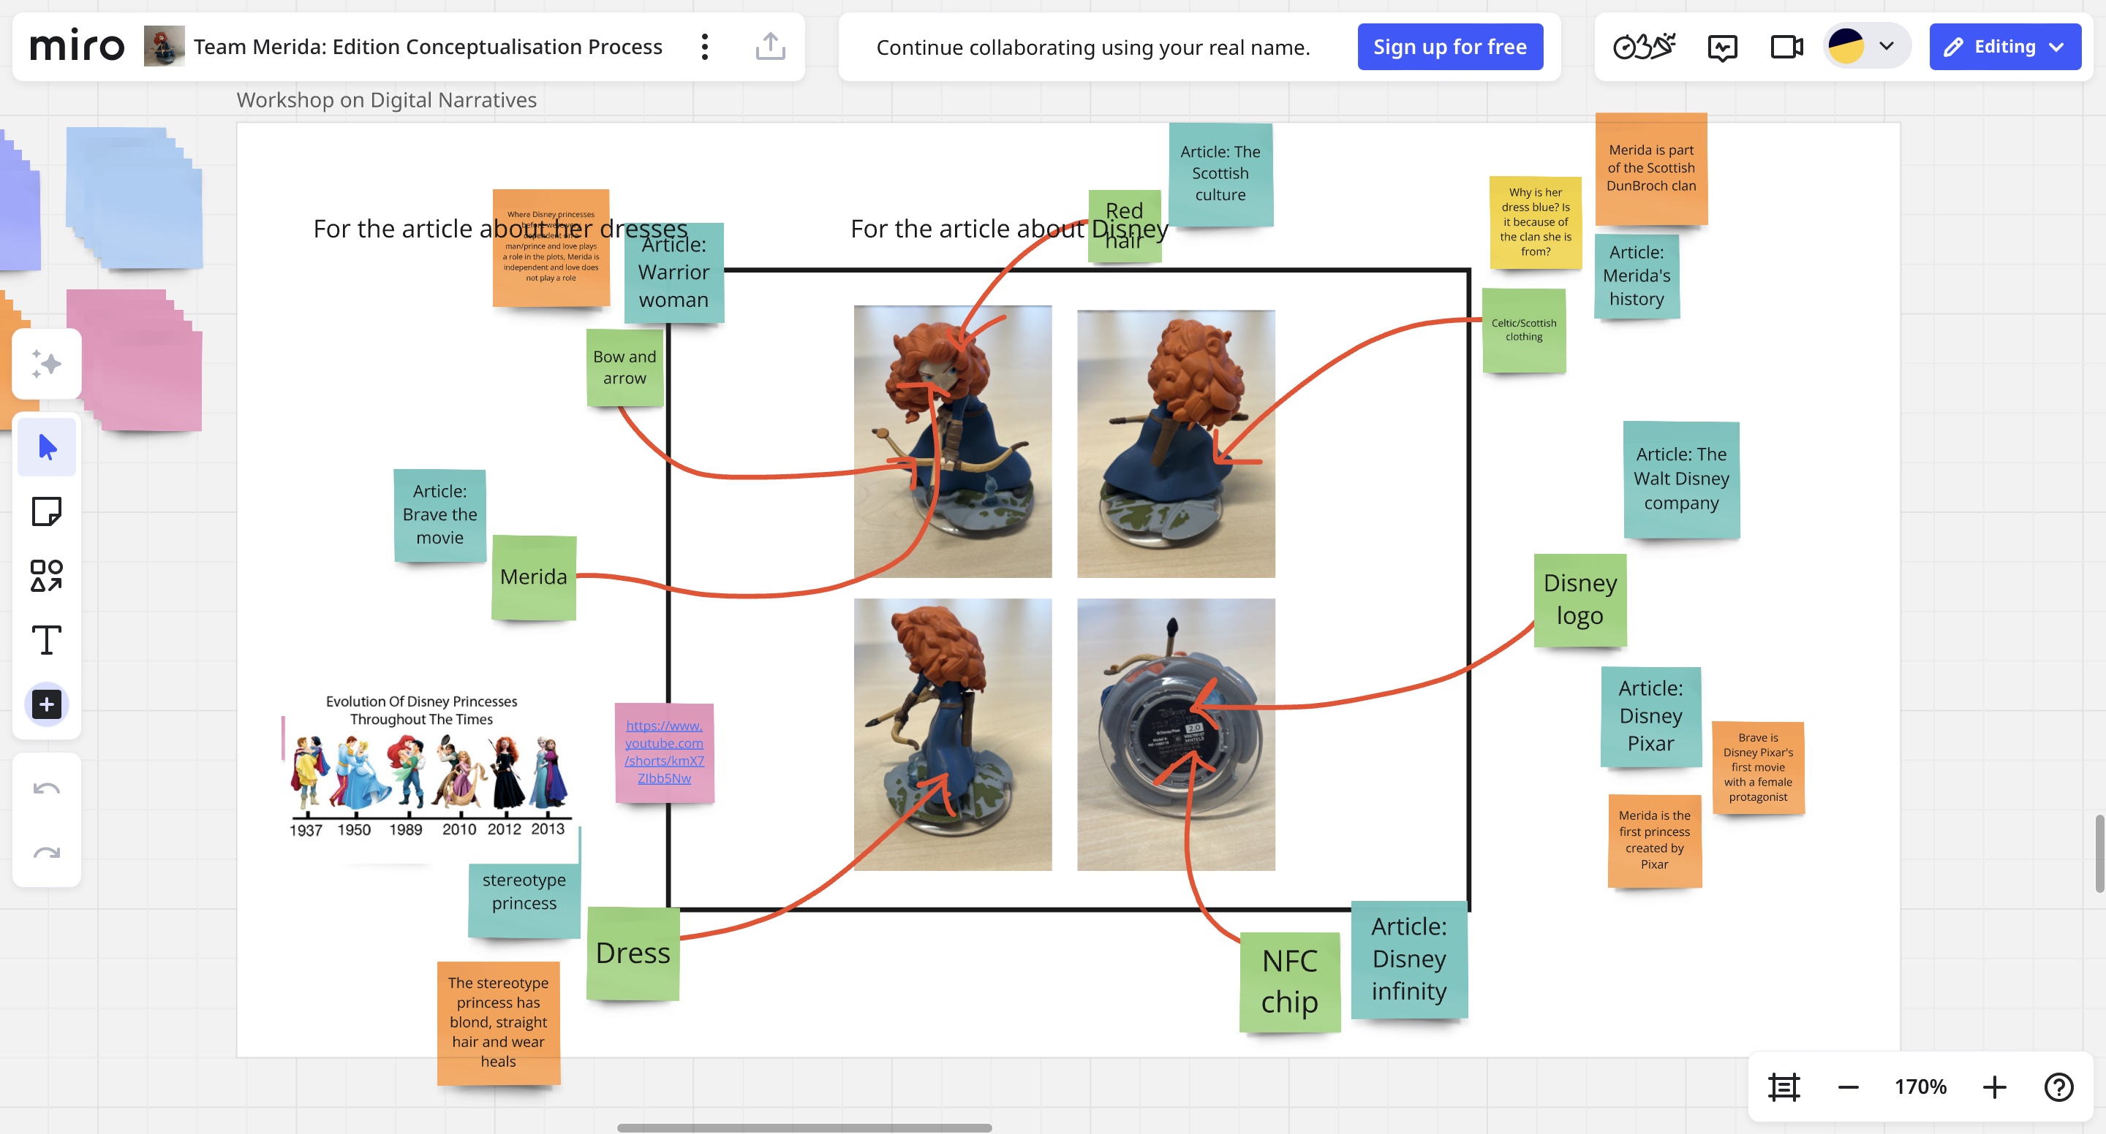This screenshot has width=2106, height=1134.
Task: Select the blue sticky note stack
Action: (134, 198)
